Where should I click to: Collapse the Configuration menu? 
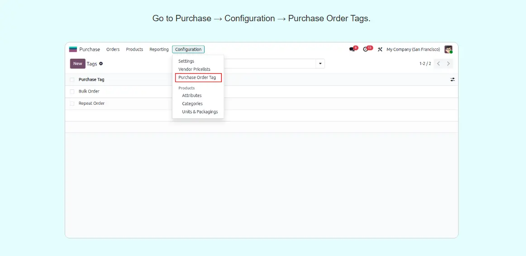[x=188, y=49]
